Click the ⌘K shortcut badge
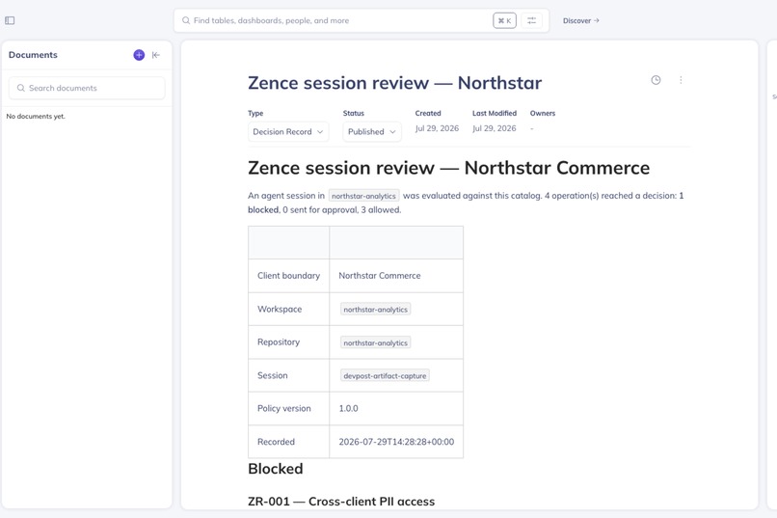 504,20
